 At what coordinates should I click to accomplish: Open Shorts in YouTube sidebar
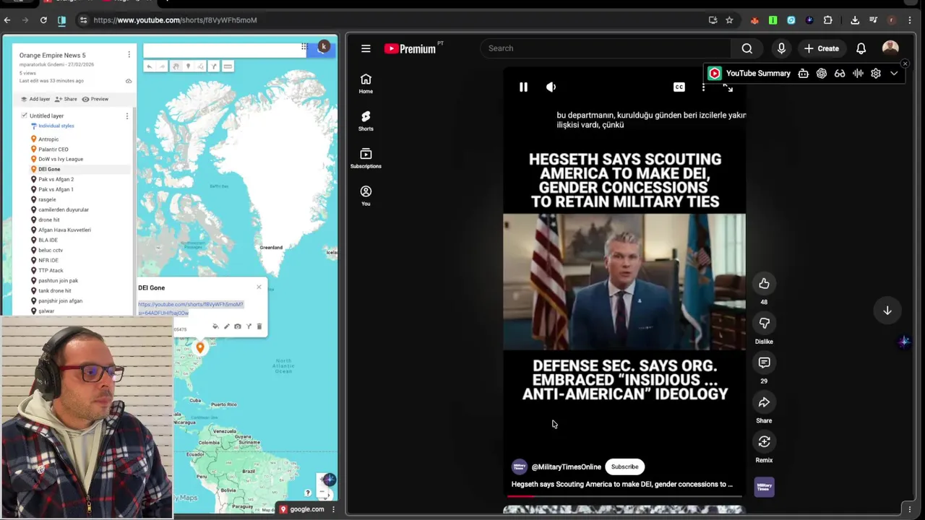click(366, 121)
